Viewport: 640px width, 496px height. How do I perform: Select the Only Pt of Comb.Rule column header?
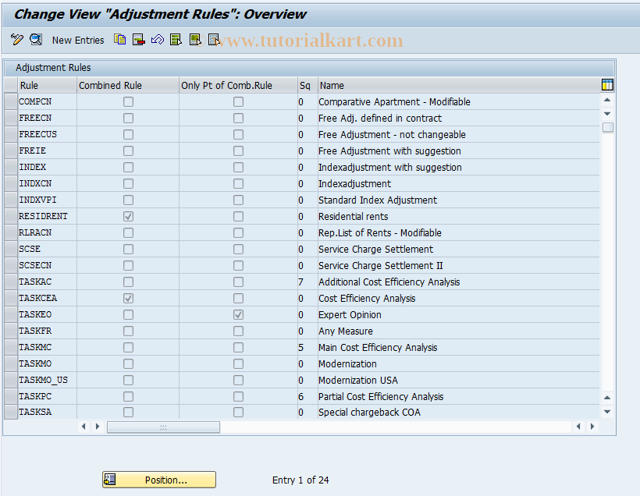pyautogui.click(x=238, y=85)
